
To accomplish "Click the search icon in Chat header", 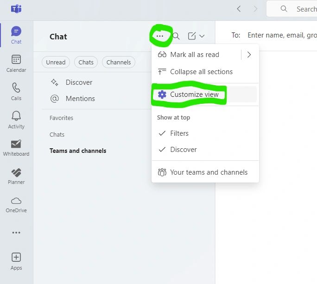I will pyautogui.click(x=176, y=36).
